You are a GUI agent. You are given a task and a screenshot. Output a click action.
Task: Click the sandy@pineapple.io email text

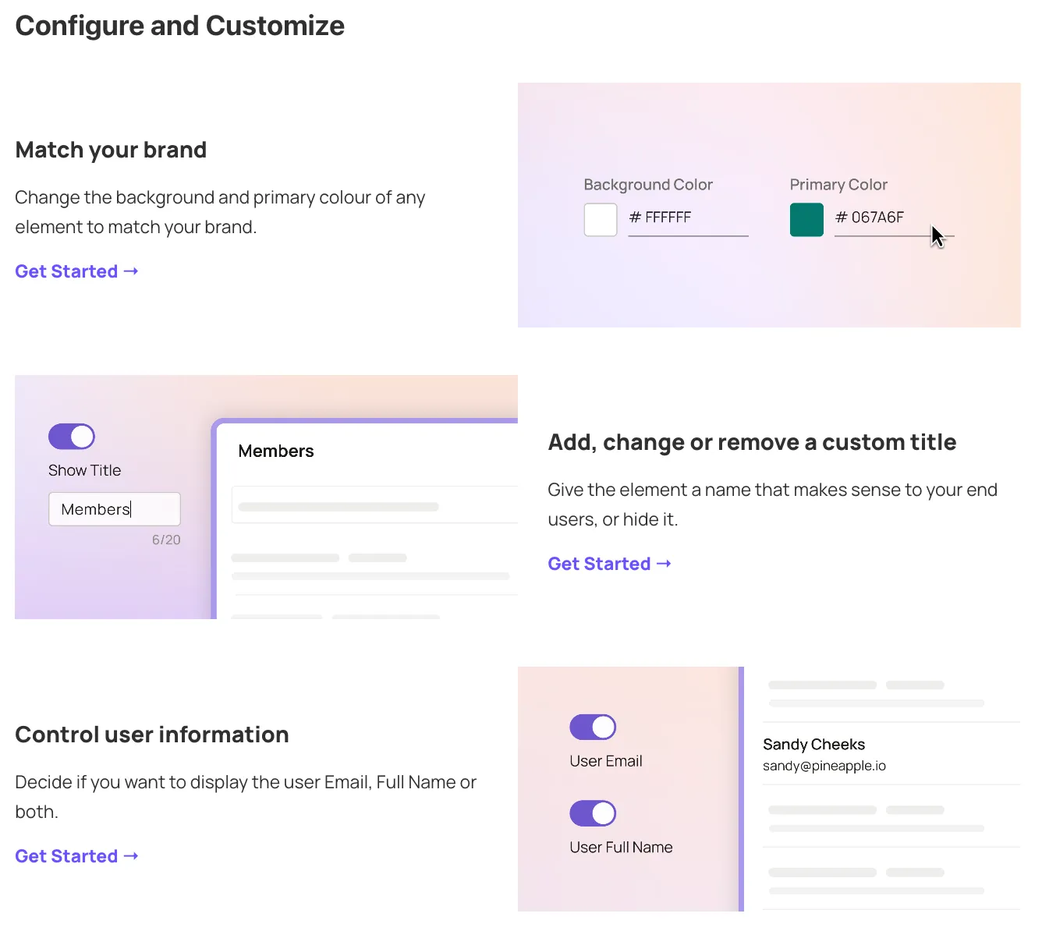824,766
